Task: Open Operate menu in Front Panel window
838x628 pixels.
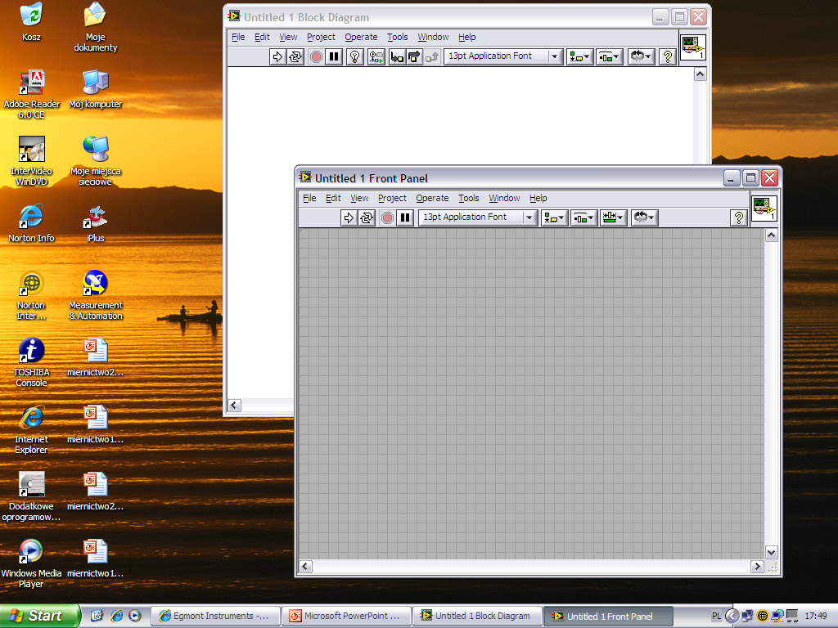Action: point(432,198)
